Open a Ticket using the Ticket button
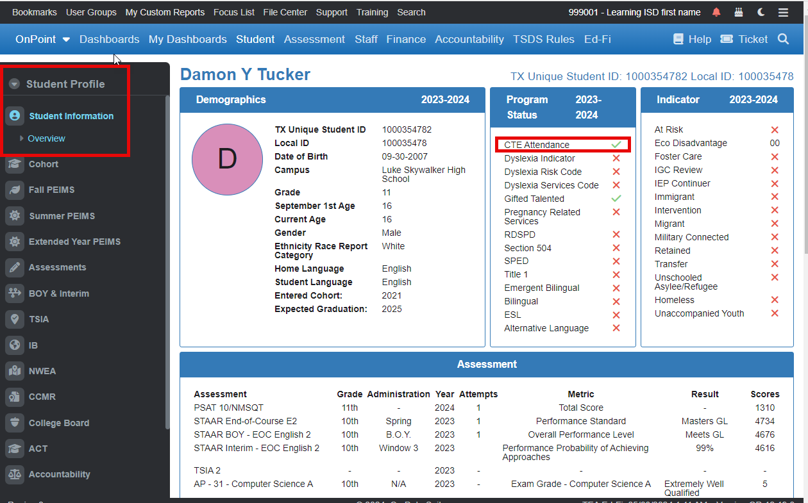 744,39
